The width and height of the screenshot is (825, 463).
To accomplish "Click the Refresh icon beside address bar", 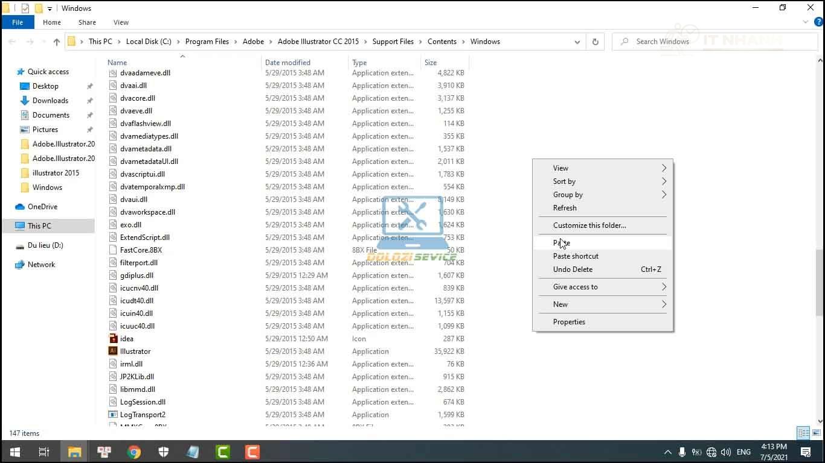I will coord(595,42).
